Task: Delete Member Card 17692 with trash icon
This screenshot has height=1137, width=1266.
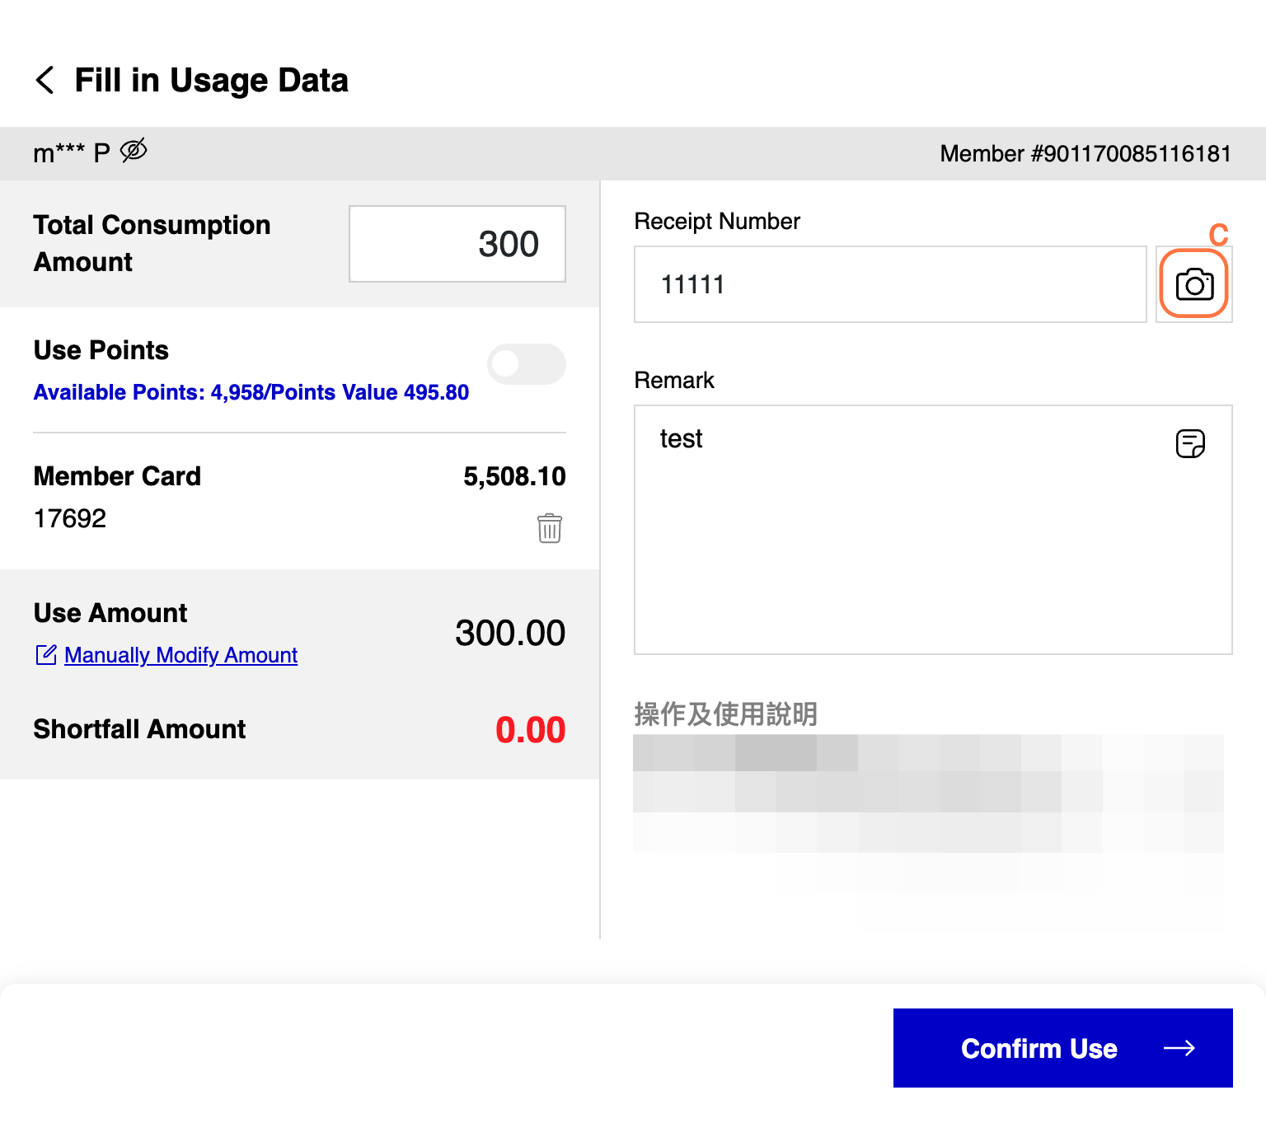Action: 550,528
